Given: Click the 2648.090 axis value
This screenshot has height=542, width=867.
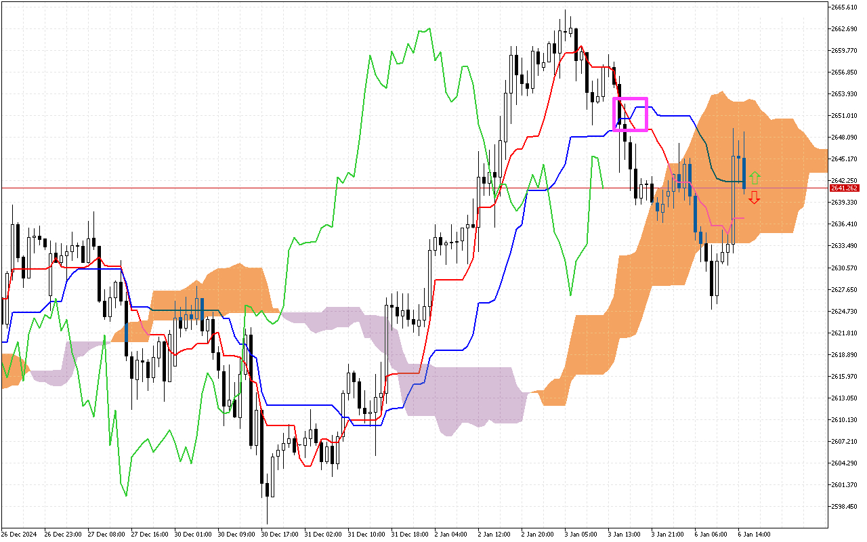Looking at the screenshot, I should tap(843, 138).
